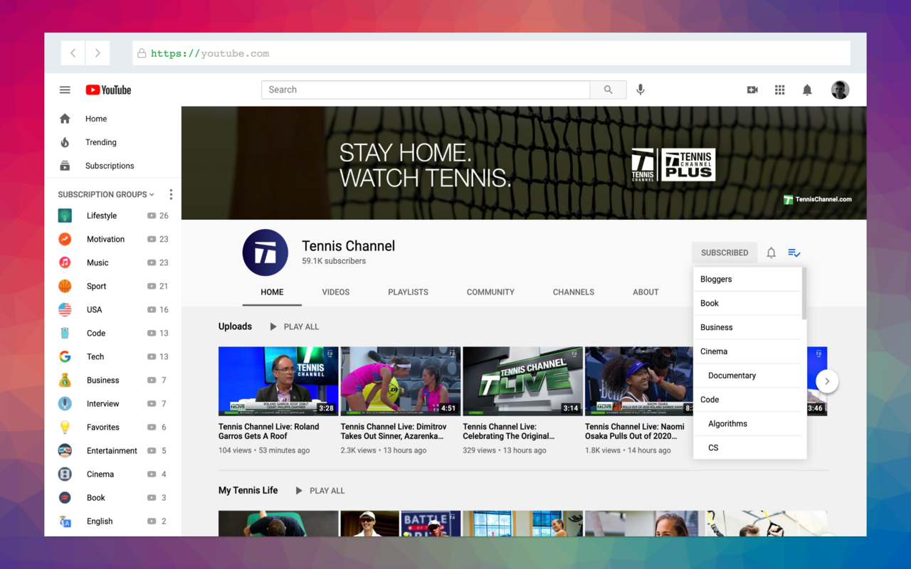Choose CS subgroup in dropdown
The height and width of the screenshot is (569, 911).
pyautogui.click(x=747, y=447)
